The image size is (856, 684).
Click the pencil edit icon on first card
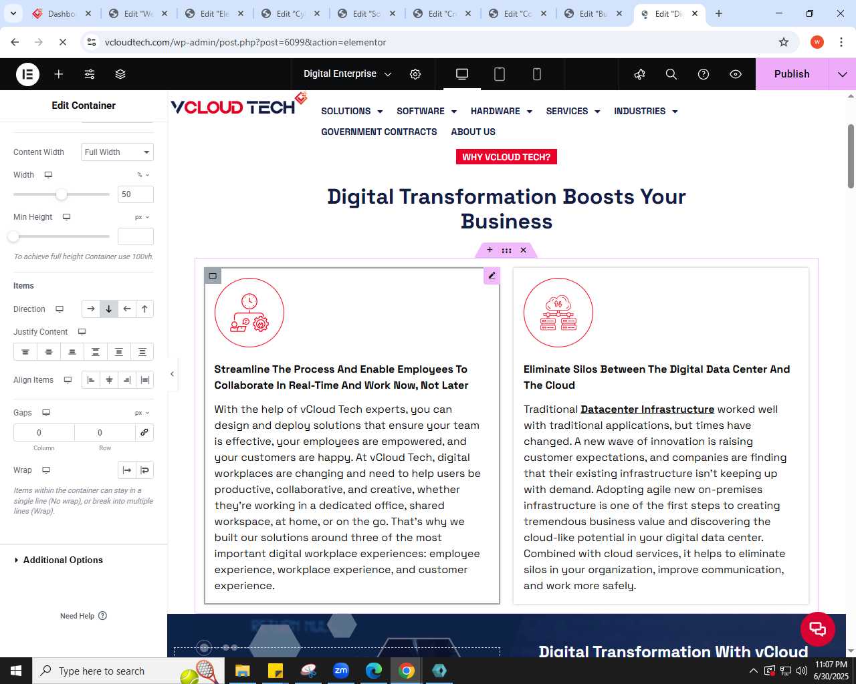coord(492,276)
